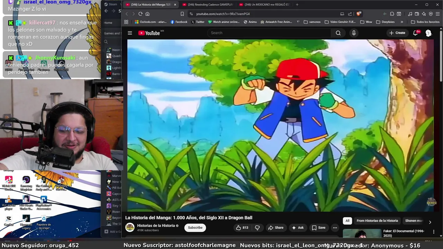Image resolution: width=443 pixels, height=249 pixels.
Task: Open YouTube notifications bell
Action: pos(416,33)
